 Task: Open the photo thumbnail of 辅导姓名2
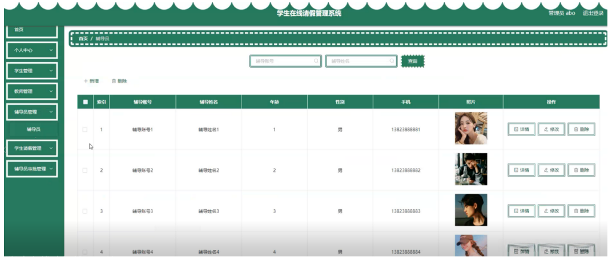(471, 169)
